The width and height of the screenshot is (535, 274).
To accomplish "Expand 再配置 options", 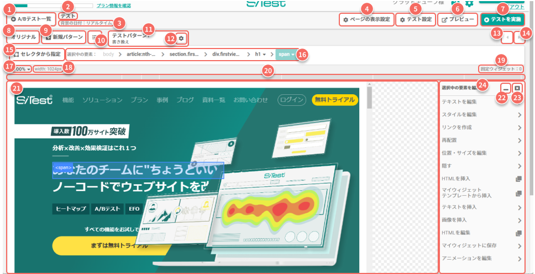I will [x=482, y=140].
